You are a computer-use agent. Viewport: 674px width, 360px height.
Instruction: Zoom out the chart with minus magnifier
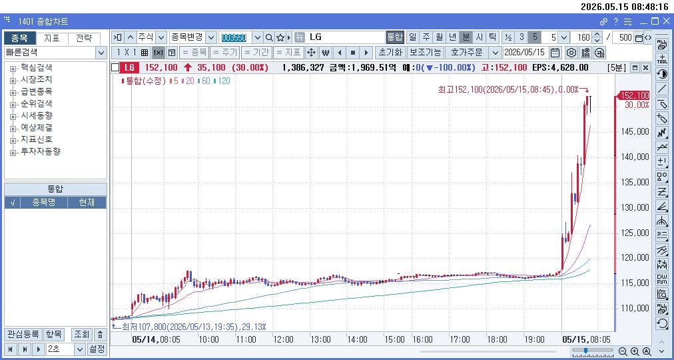coord(623,351)
